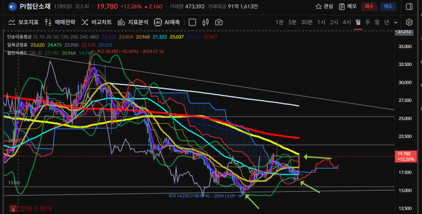Click the PI첨단소재 stock logo icon
422x214 pixels.
(x=13, y=7)
